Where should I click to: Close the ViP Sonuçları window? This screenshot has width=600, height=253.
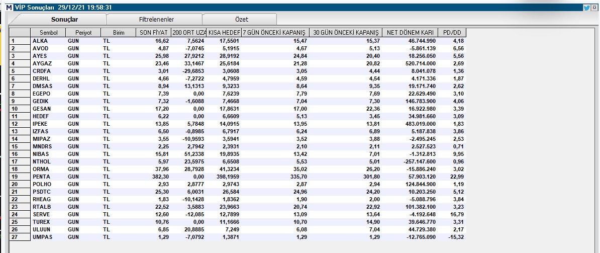point(594,7)
